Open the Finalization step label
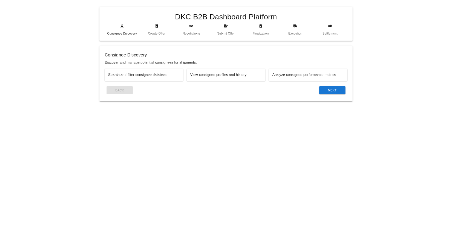The height and width of the screenshot is (237, 452). [x=261, y=33]
